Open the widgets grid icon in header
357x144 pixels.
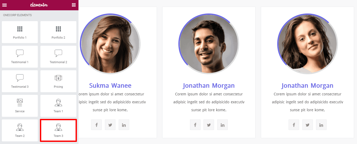point(73,5)
